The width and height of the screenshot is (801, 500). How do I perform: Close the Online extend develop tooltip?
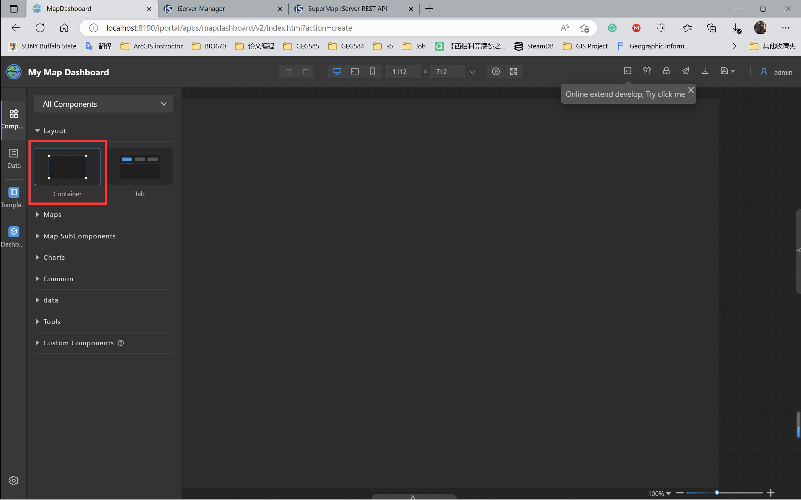click(691, 90)
